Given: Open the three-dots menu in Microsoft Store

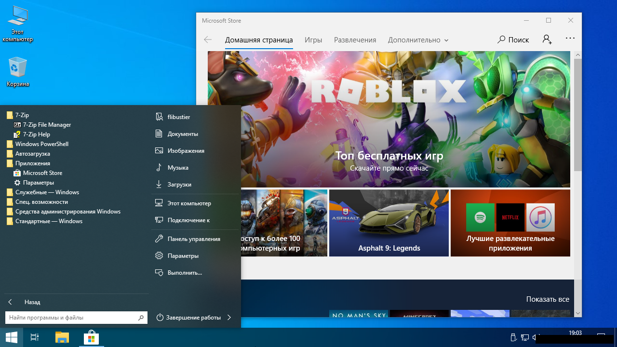Looking at the screenshot, I should coord(570,39).
